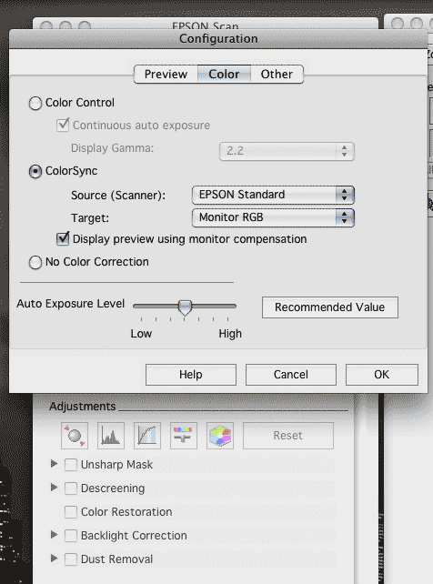Select the Color Control radio button

(35, 103)
